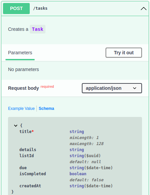Open the application/json content type dropdown
This screenshot has height=195, width=150.
[112, 88]
